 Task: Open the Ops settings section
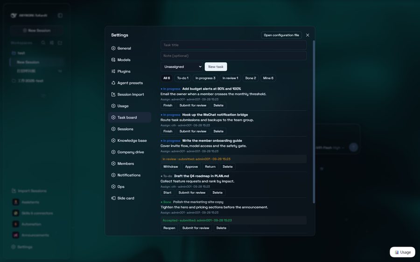click(x=130, y=186)
